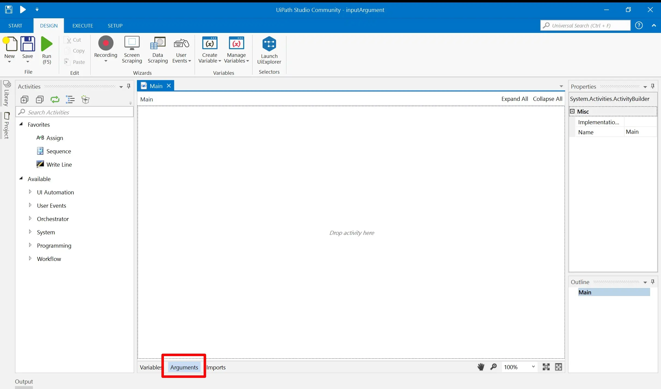Click Collapse All icon in Activities panel

(40, 100)
